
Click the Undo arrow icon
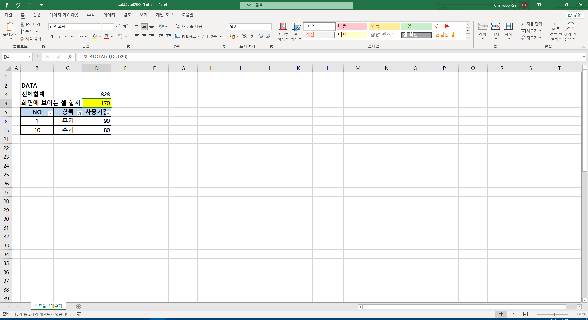[18, 5]
